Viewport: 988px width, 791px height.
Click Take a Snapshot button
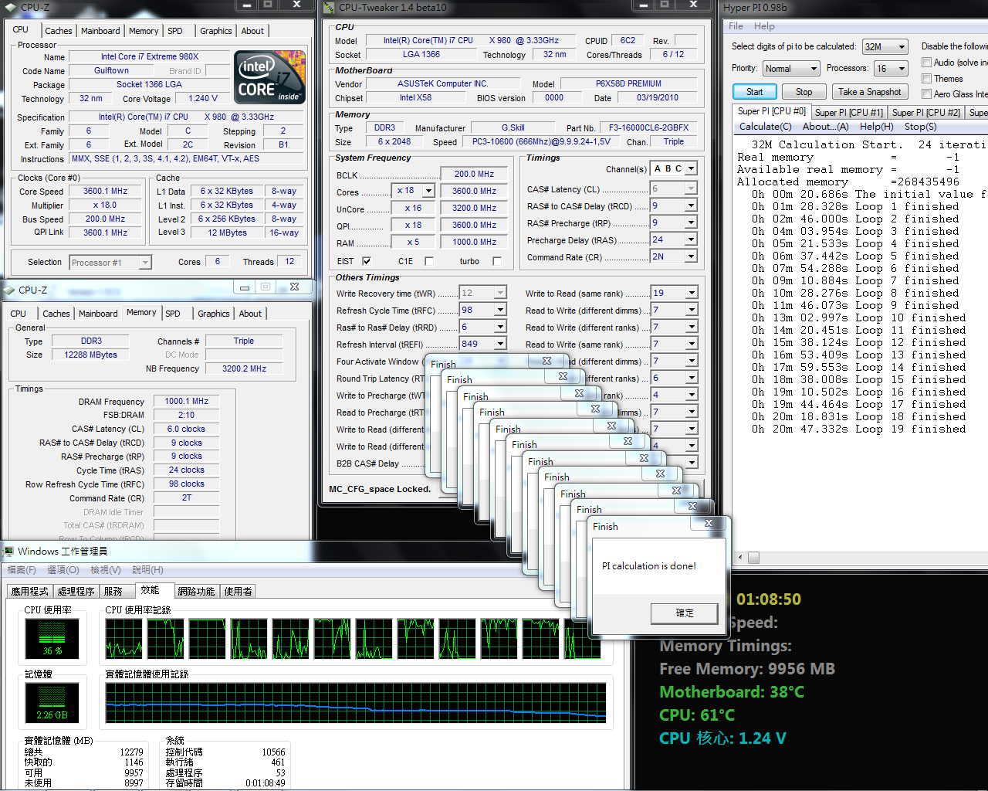click(870, 92)
